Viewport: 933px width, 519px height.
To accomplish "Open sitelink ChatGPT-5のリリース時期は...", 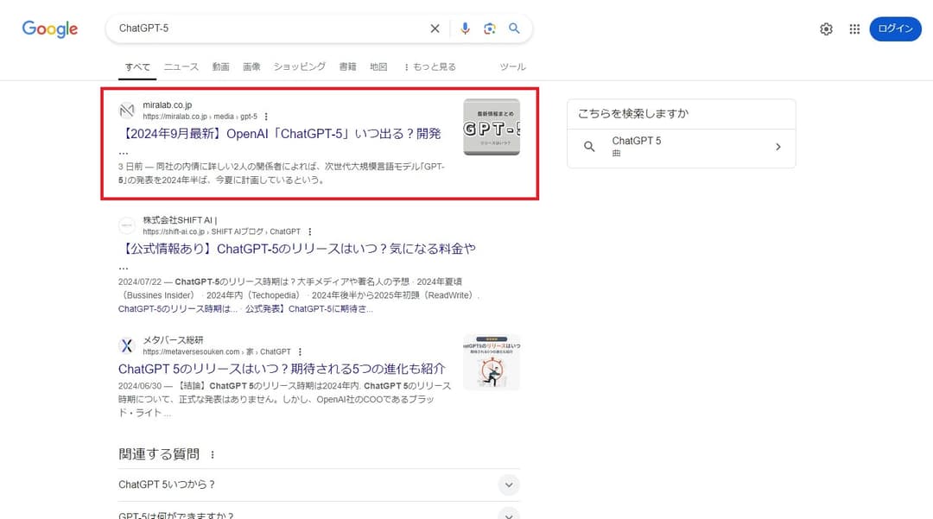I will pyautogui.click(x=177, y=309).
